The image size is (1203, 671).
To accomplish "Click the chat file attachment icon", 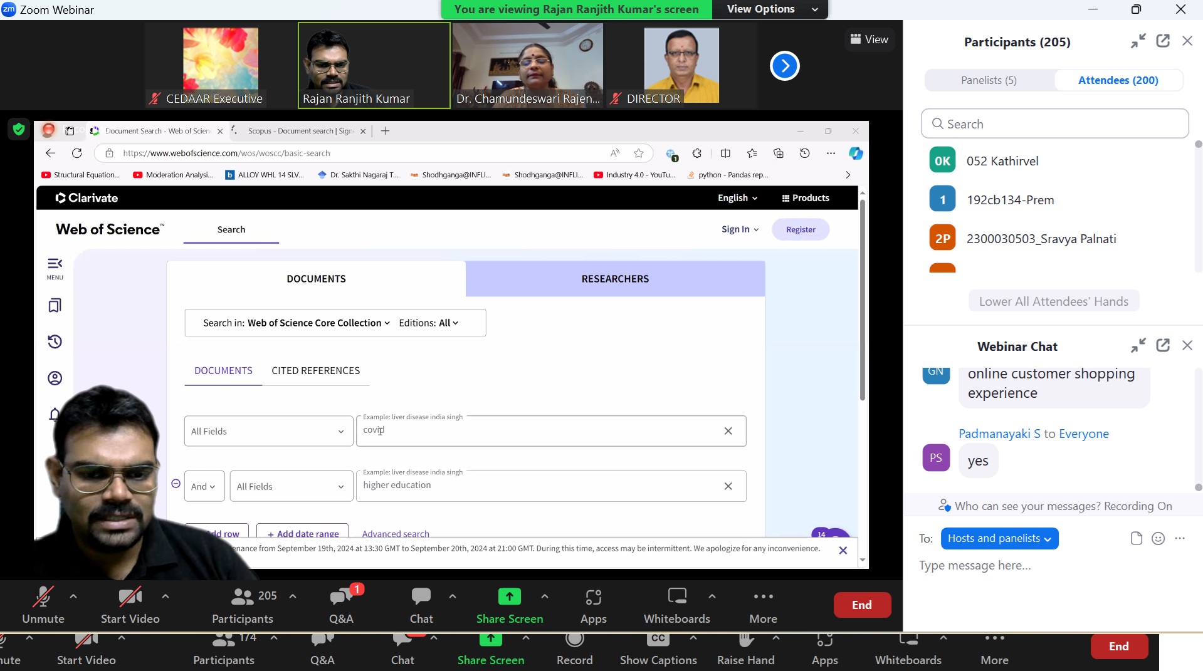I will pos(1136,539).
